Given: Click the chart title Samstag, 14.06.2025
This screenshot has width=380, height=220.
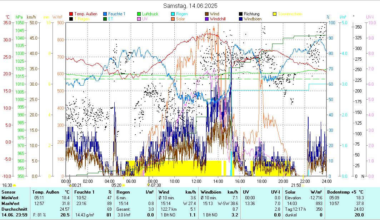Looking at the screenshot, I should click(190, 6).
